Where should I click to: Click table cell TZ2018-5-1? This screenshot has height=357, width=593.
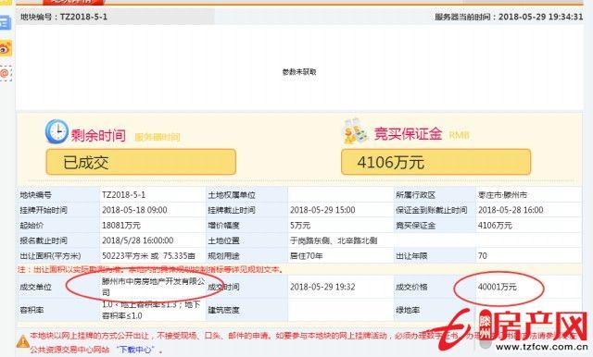[x=123, y=195]
